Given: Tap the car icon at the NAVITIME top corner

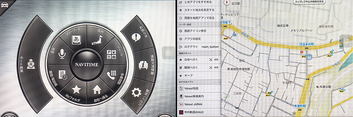Looking at the screenshot, I should (x=4, y=5).
